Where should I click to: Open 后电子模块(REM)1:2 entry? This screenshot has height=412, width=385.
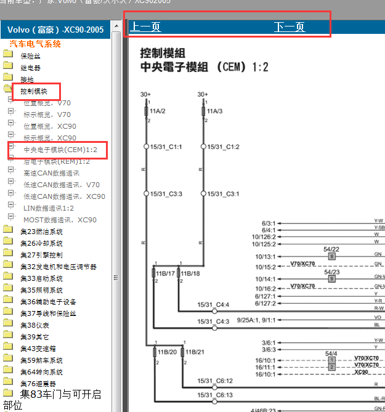(x=57, y=161)
